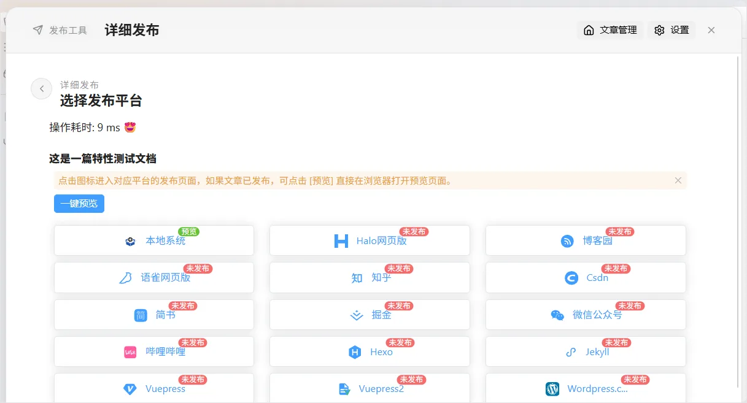Open Vuepress platform link text
The width and height of the screenshot is (747, 403).
point(165,389)
